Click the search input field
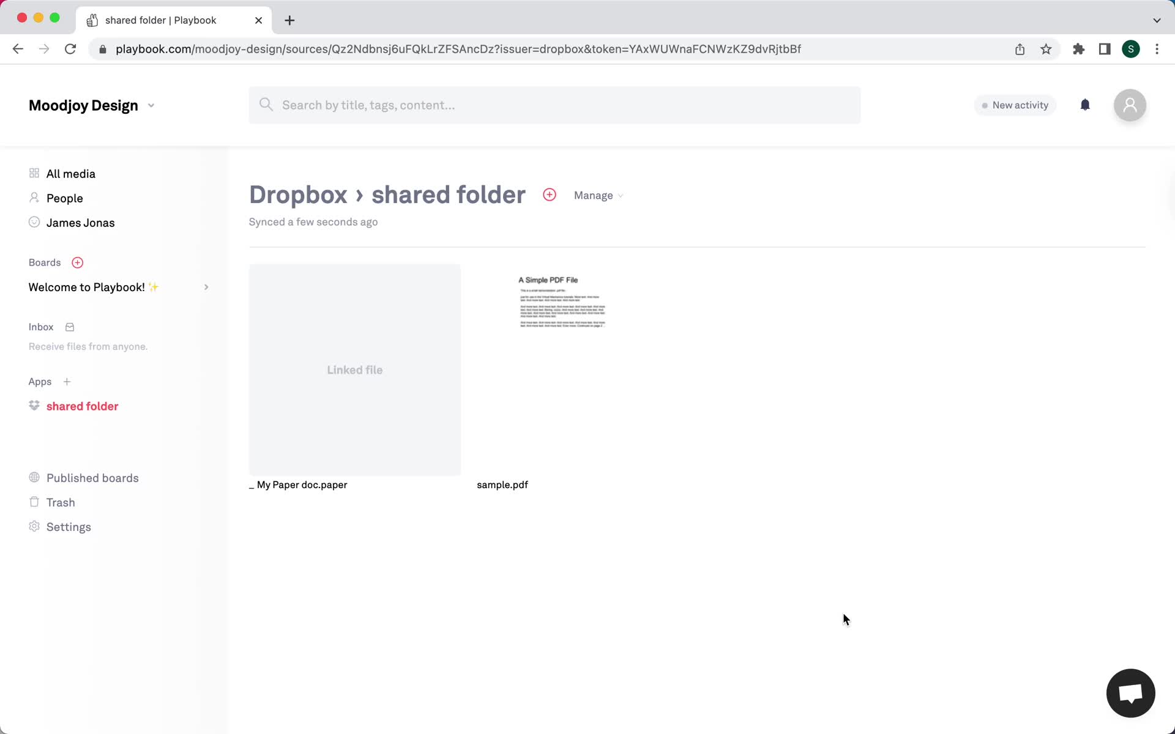The image size is (1175, 734). pyautogui.click(x=559, y=104)
